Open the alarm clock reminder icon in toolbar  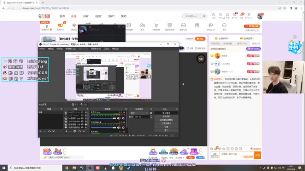click(x=129, y=25)
